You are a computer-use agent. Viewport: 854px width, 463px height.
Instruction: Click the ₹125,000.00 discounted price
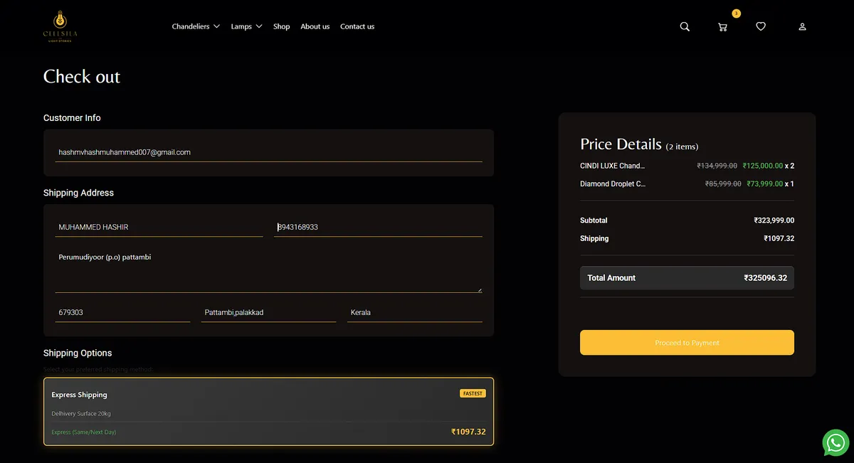762,166
